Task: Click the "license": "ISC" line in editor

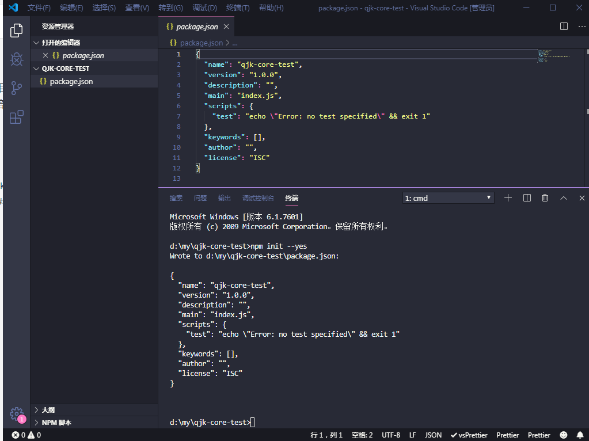Action: 237,158
